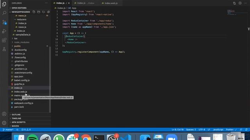
Task: Open the Explorer view in activity bar
Action: pos(4,4)
